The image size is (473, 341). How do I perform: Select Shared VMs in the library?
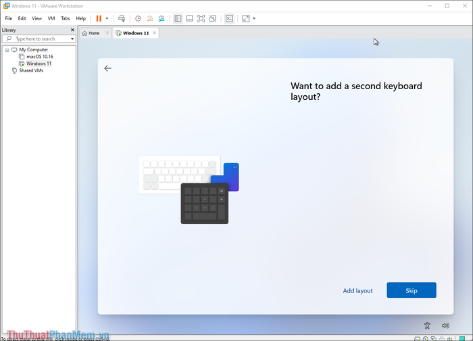[x=31, y=70]
